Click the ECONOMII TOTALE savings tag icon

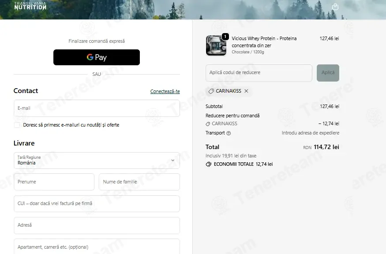point(209,164)
